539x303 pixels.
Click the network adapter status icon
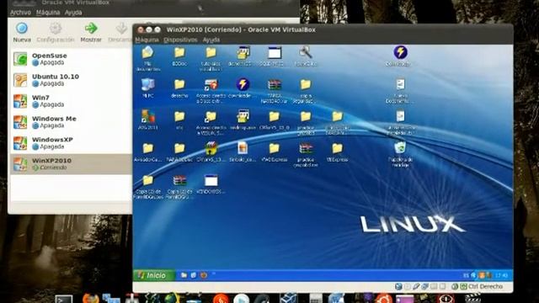pos(424,286)
